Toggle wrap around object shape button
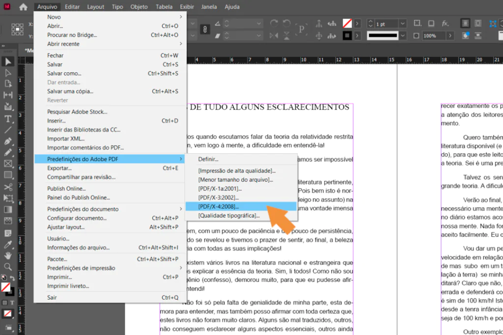 (x=465, y=35)
